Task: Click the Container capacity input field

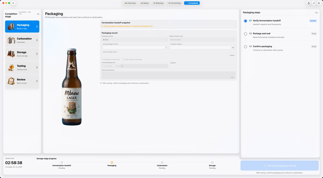Action: pyautogui.click(x=201, y=47)
